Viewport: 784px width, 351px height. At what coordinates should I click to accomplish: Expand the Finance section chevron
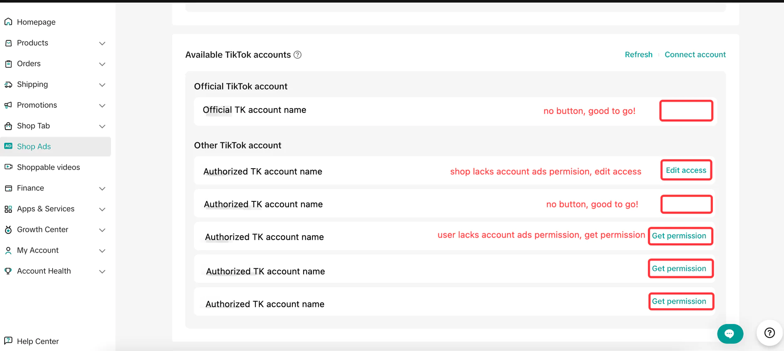pos(102,189)
